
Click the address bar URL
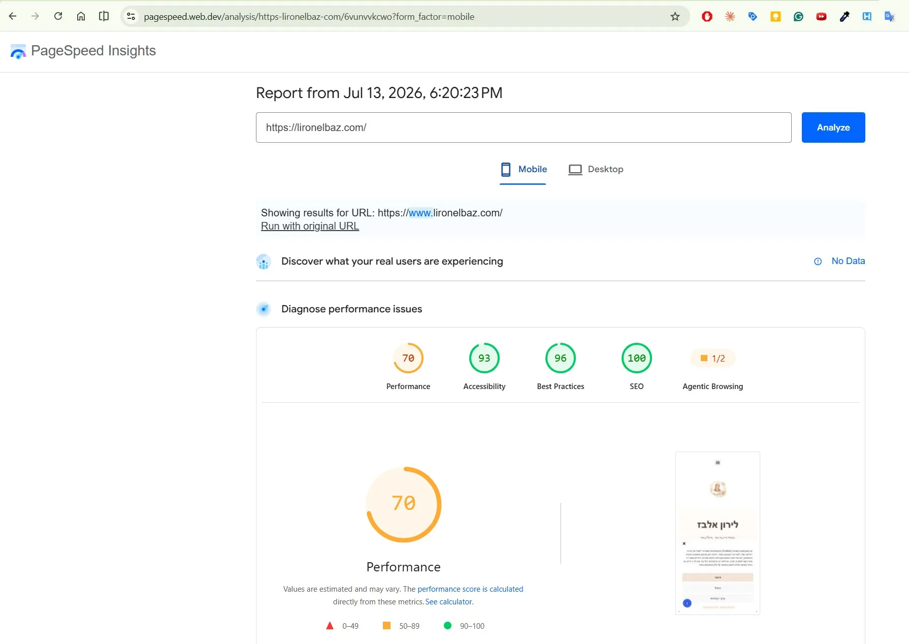click(309, 17)
